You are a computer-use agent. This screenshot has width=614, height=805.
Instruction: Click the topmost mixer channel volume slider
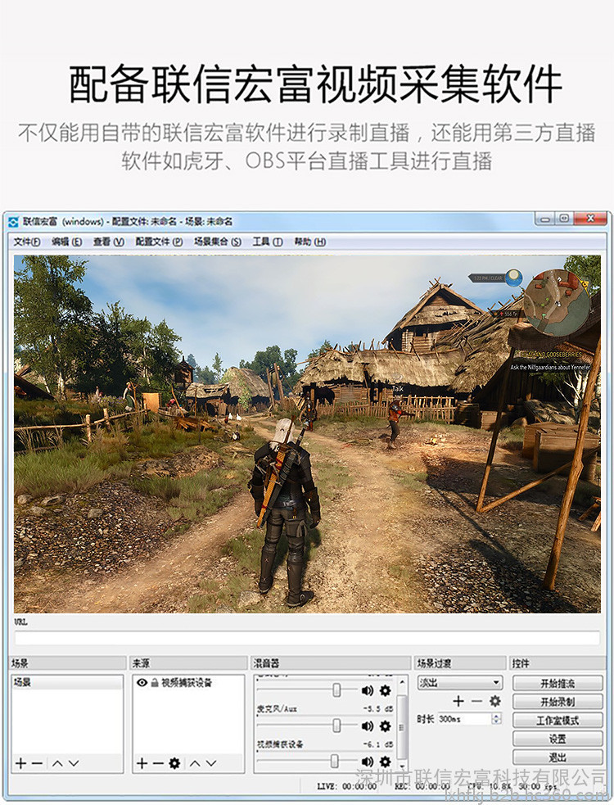[x=336, y=690]
